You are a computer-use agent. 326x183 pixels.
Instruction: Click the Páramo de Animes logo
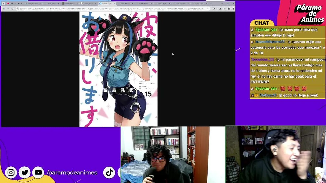coord(309,13)
